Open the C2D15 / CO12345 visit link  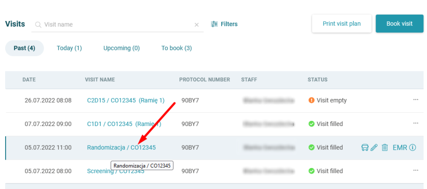click(125, 101)
